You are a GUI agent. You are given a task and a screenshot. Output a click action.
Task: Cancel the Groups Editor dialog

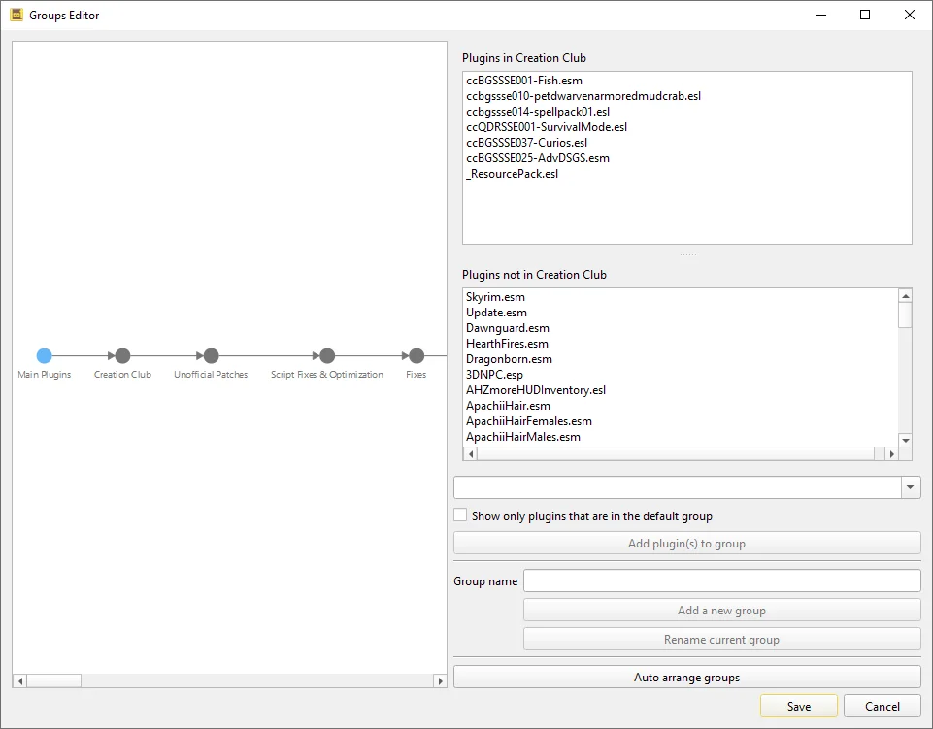(x=883, y=706)
